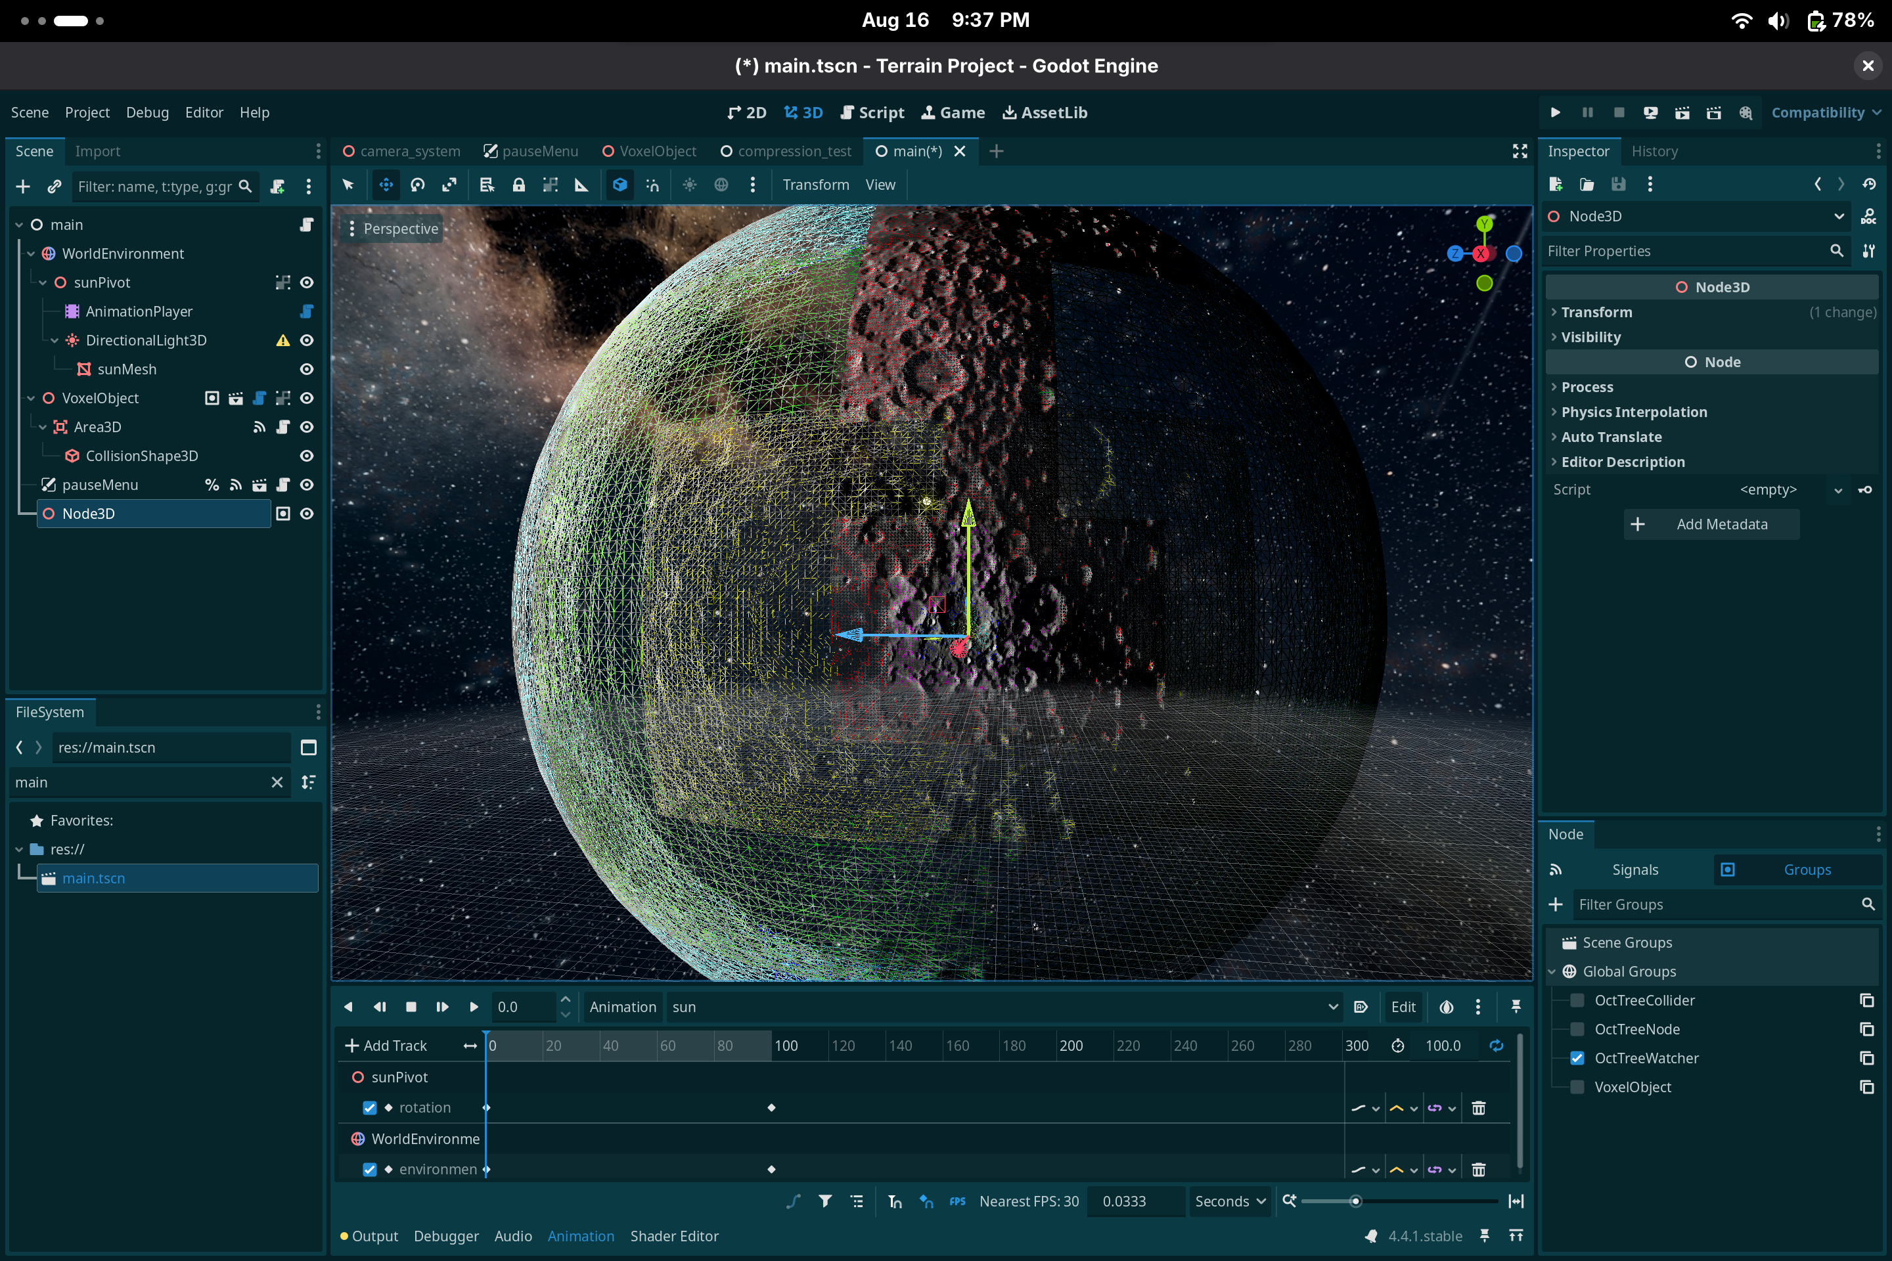
Task: Select the Scale mode tool icon
Action: pyautogui.click(x=449, y=185)
